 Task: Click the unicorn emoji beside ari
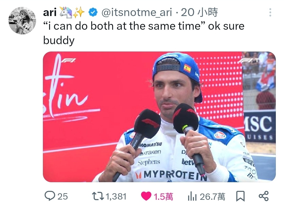65,12
